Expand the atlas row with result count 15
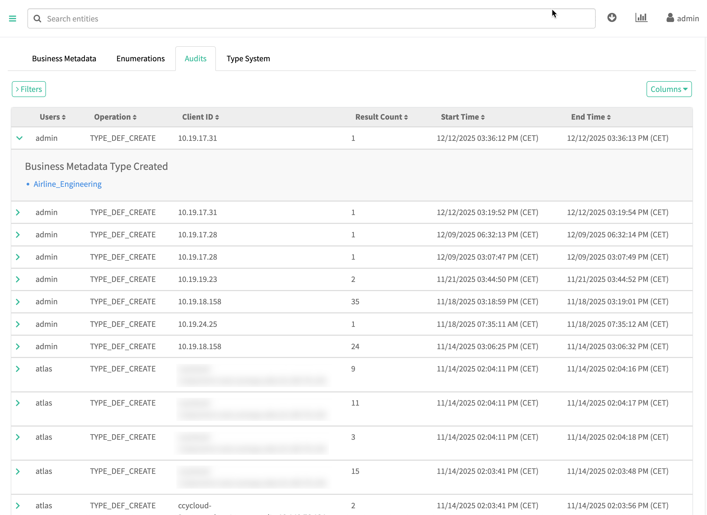707x515 pixels. (x=18, y=471)
